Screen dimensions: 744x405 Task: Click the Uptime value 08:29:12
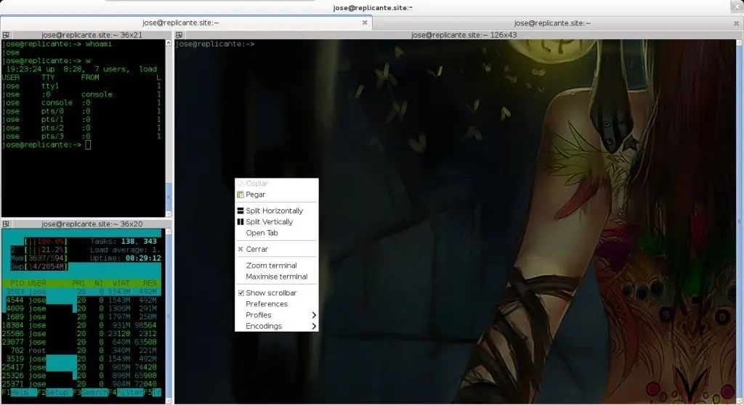pyautogui.click(x=143, y=258)
